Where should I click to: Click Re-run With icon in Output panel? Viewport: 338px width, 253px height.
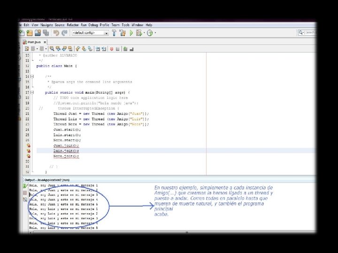coord(25,200)
